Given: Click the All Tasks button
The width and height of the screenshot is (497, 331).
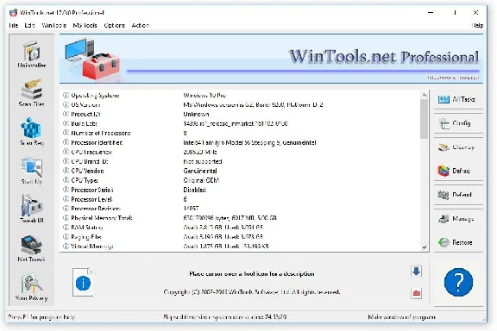Looking at the screenshot, I should 458,99.
